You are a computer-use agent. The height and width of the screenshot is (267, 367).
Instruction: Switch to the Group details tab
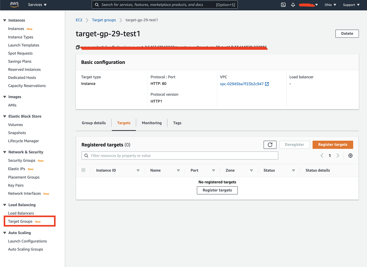tap(94, 123)
